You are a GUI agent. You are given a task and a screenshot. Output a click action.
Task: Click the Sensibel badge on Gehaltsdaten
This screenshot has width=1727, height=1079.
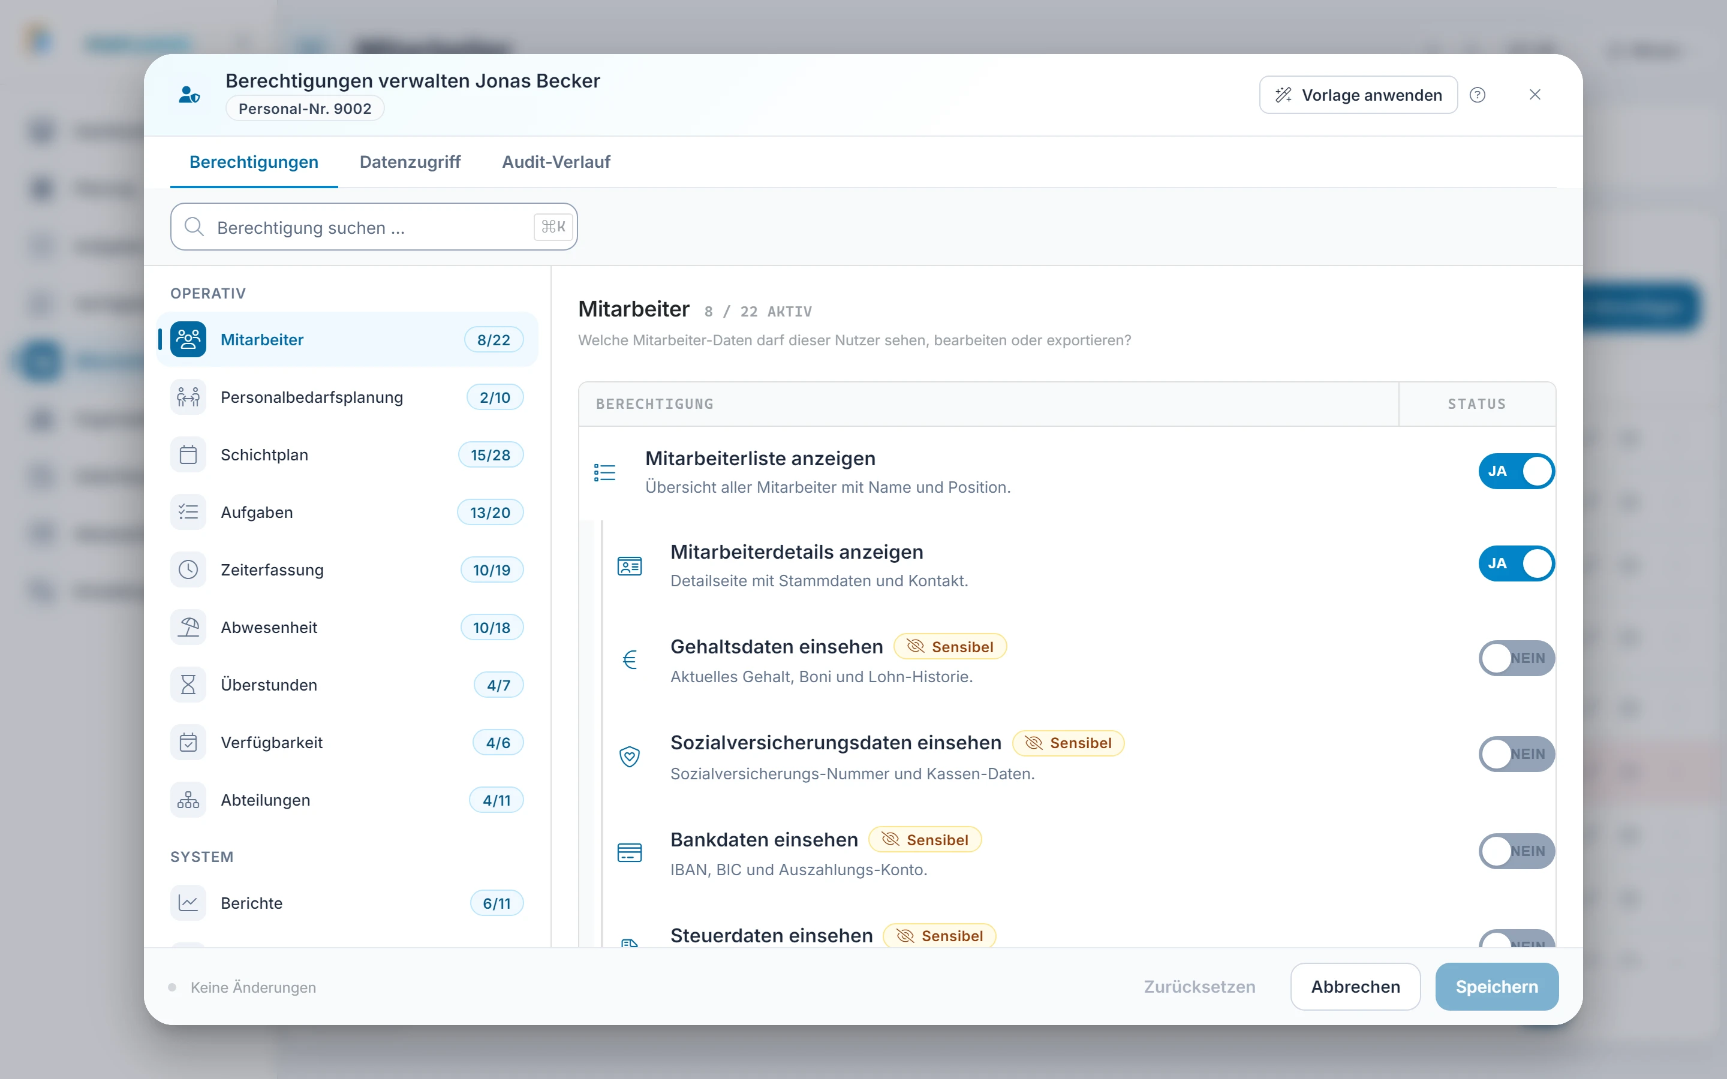pos(950,647)
